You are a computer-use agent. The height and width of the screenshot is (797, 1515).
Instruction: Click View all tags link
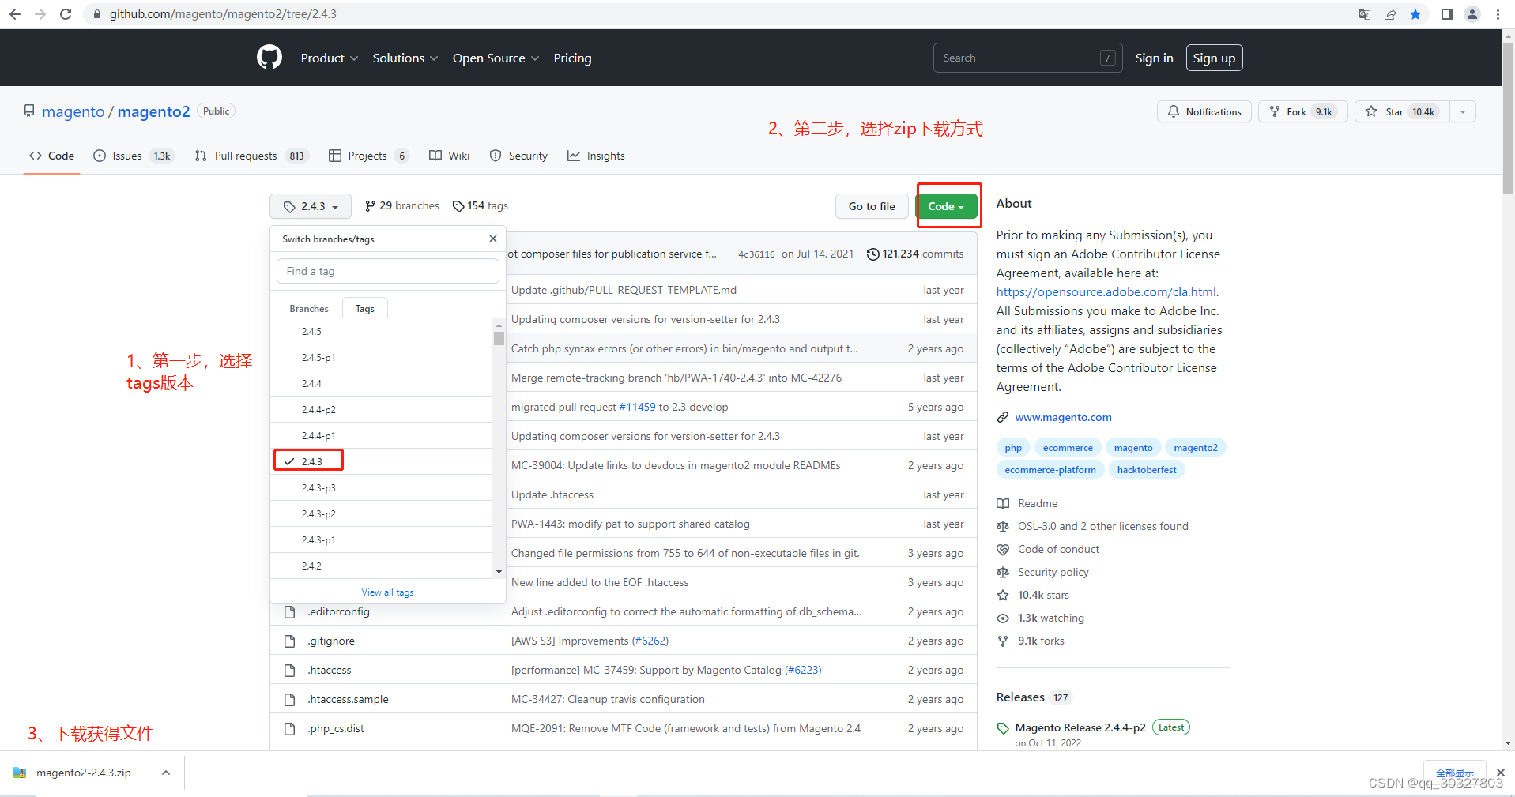[x=387, y=592]
